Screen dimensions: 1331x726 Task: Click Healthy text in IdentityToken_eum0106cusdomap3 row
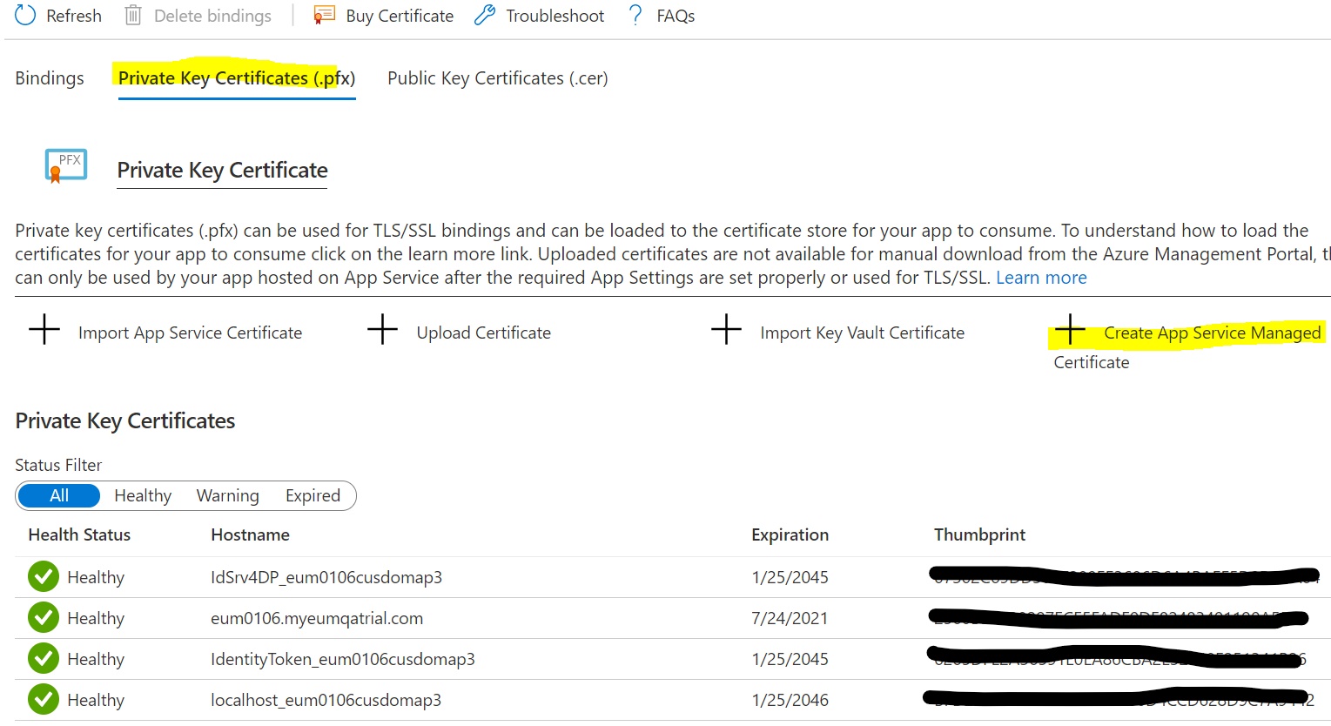[96, 659]
